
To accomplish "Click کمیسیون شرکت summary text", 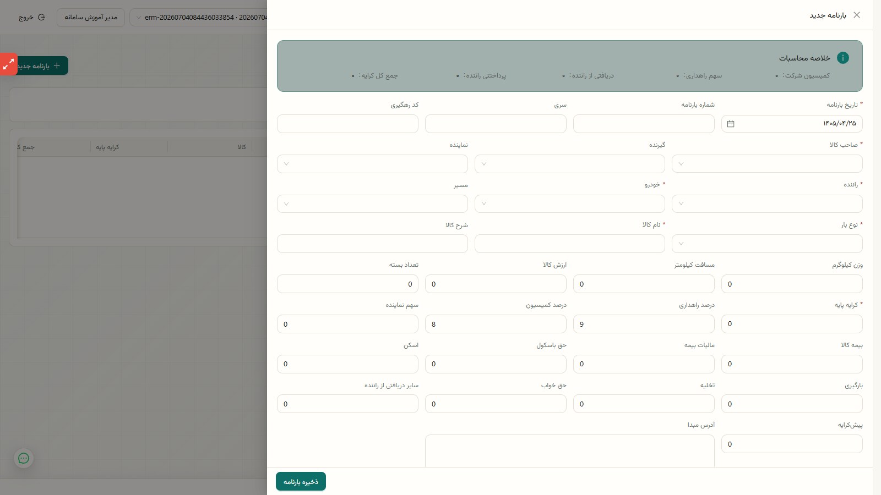I will click(x=806, y=75).
